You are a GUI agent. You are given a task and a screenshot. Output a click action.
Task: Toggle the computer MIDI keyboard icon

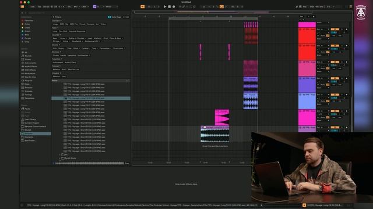pos(301,6)
